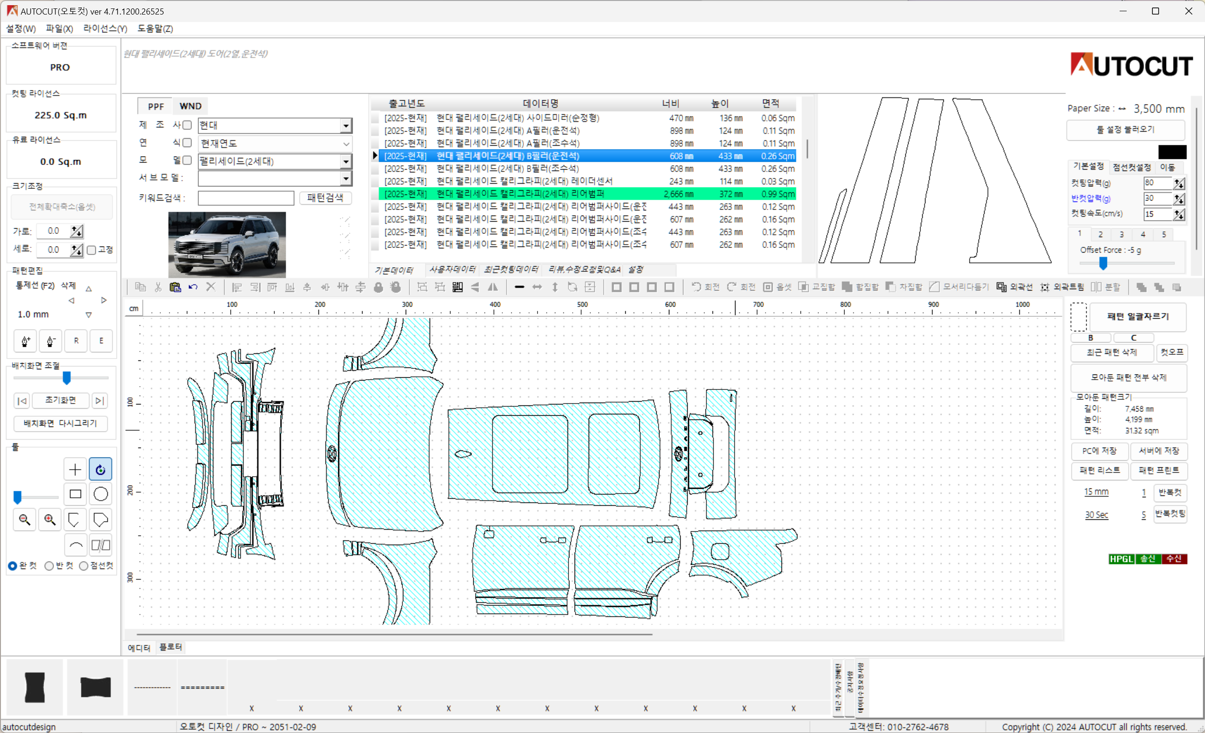Toggle the 제조사 checkbox

click(x=187, y=125)
